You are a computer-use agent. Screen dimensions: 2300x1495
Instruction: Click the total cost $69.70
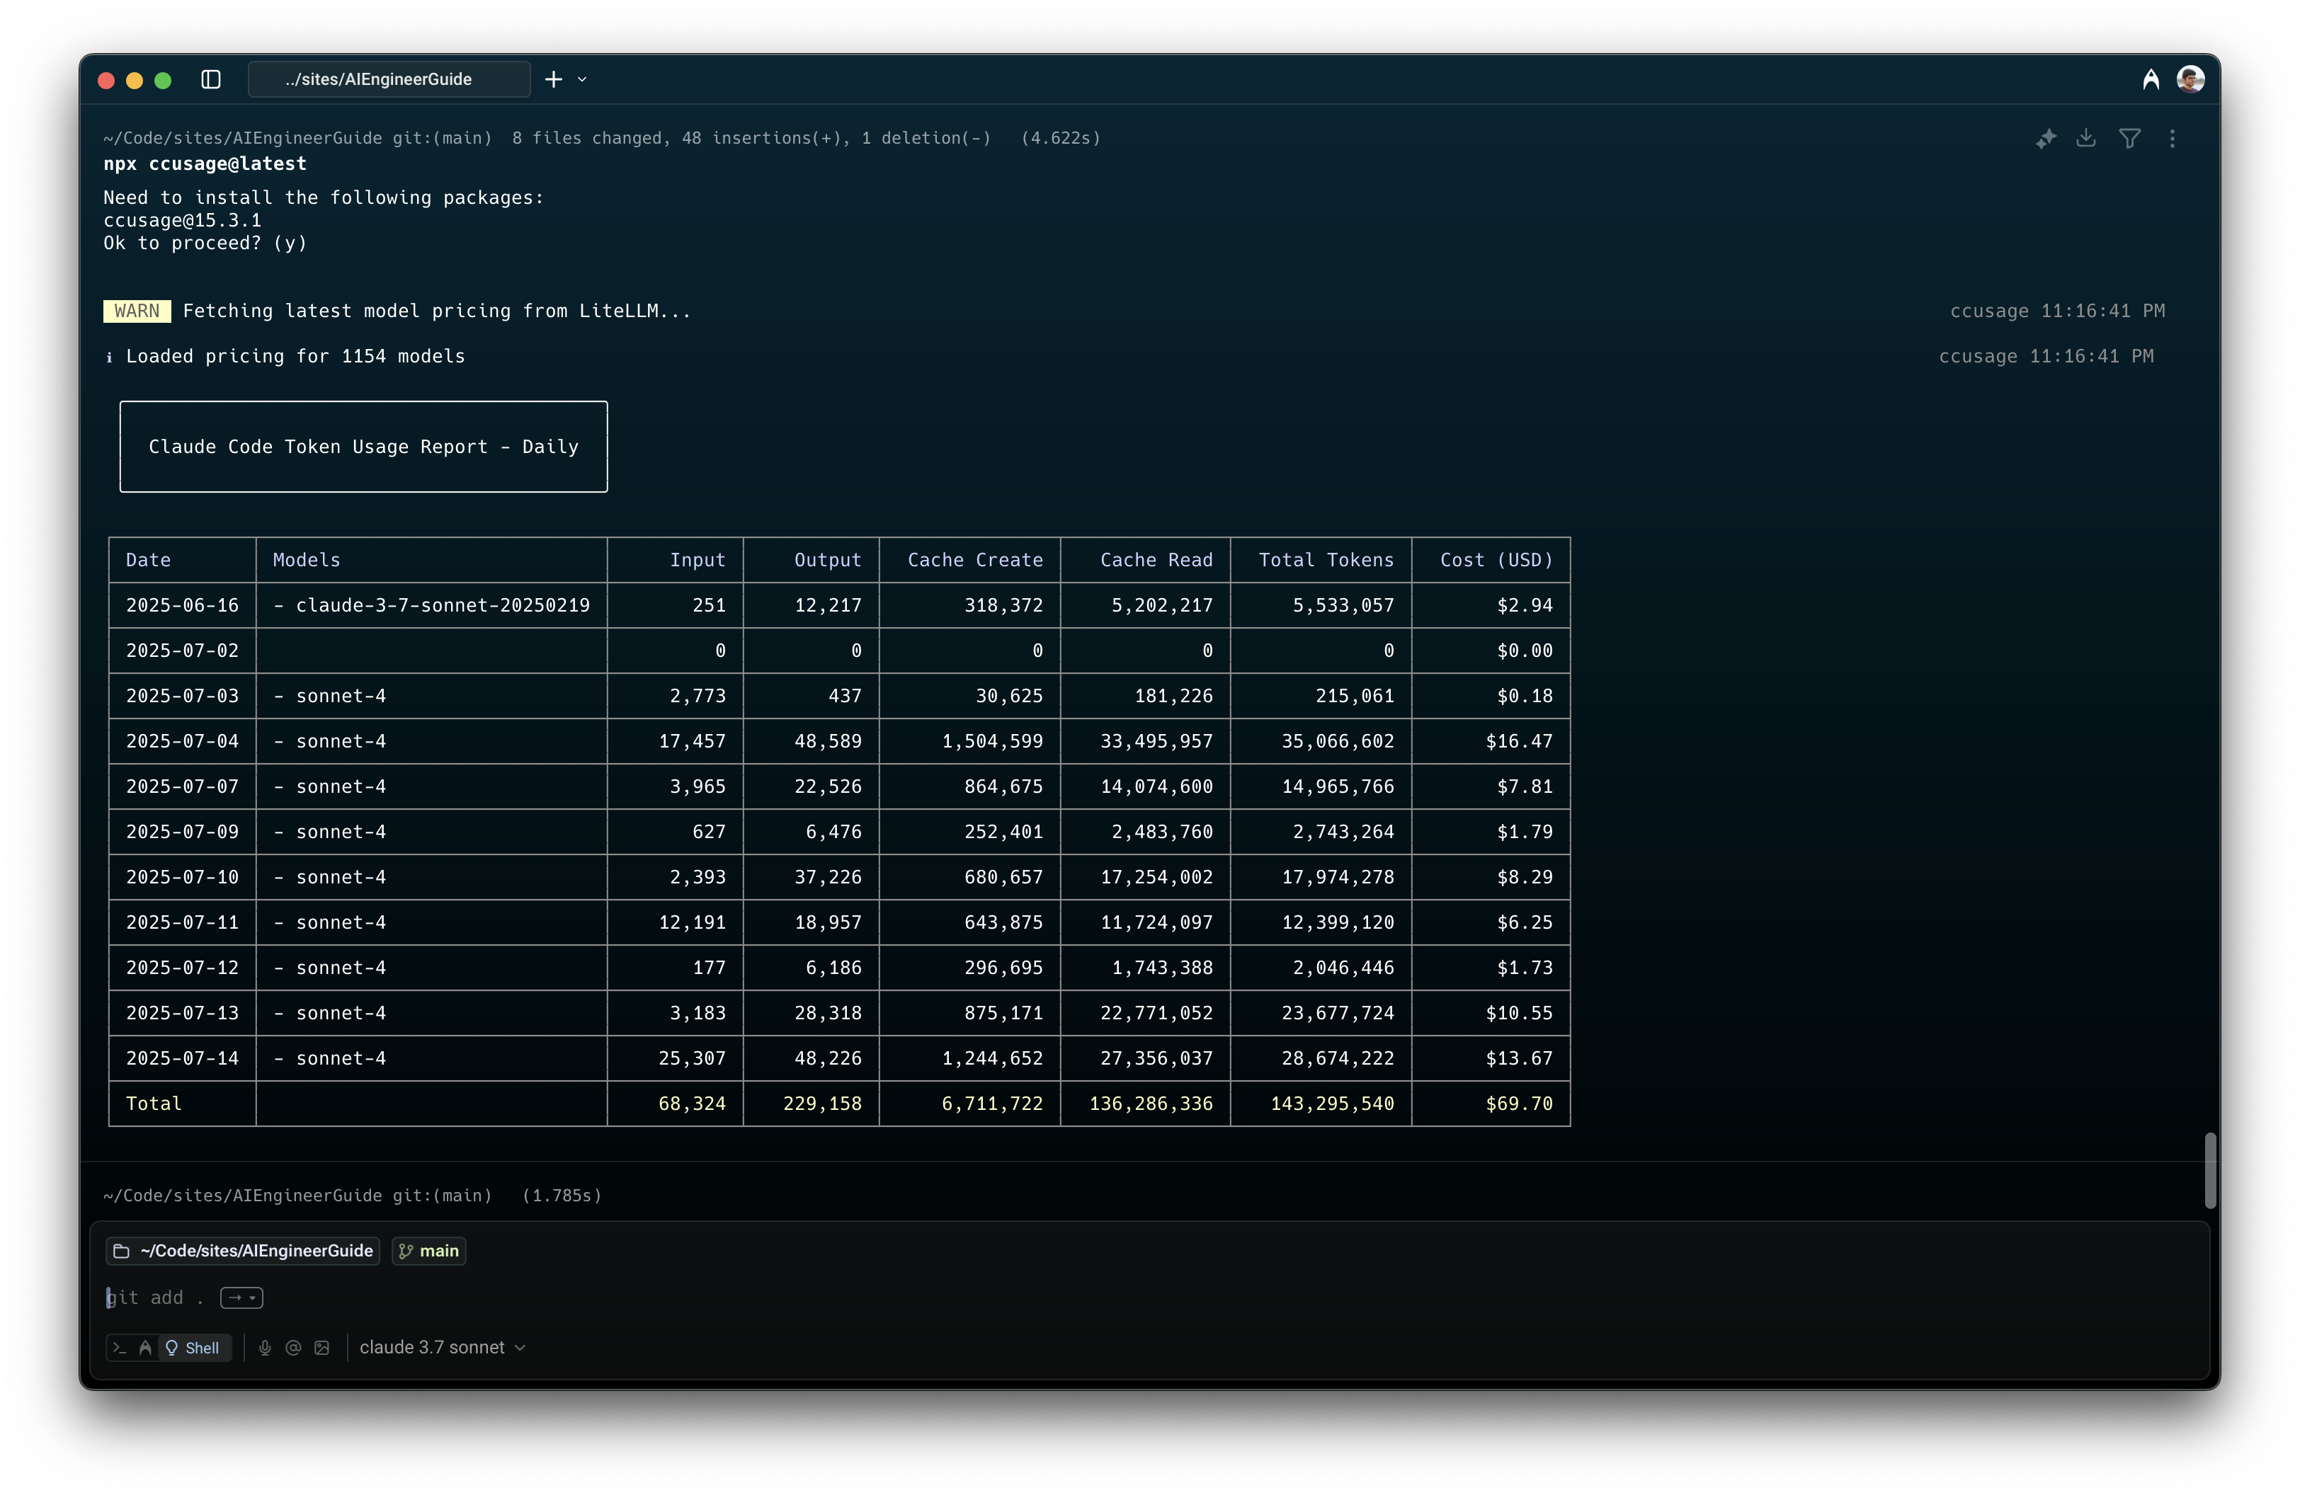point(1519,1104)
